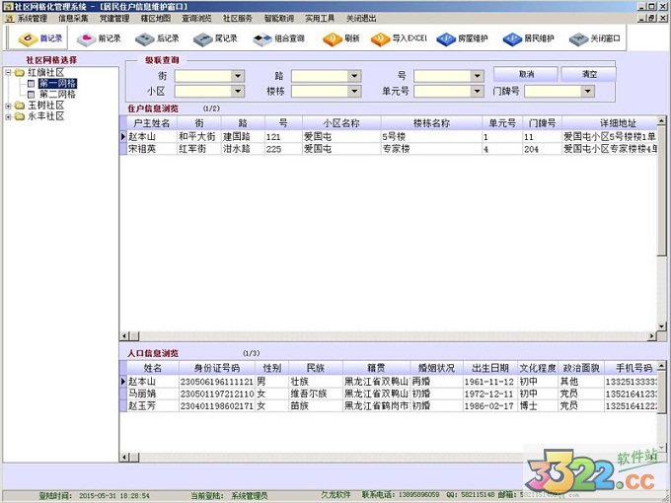Open the 社区服务 menu
671x503 pixels.
pos(237,18)
